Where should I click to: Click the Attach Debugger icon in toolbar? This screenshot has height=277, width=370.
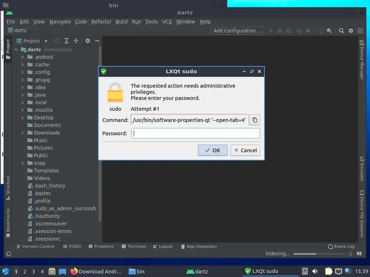pos(299,31)
